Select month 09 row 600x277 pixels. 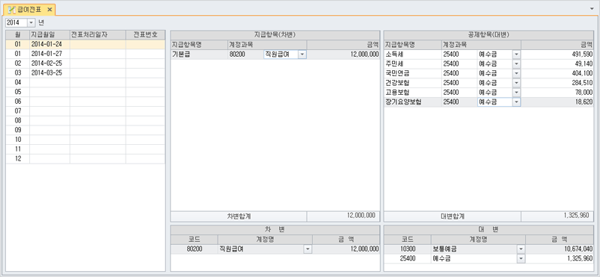[85, 130]
